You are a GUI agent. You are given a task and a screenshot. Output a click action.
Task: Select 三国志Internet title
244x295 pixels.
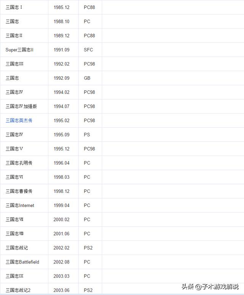(x=20, y=205)
